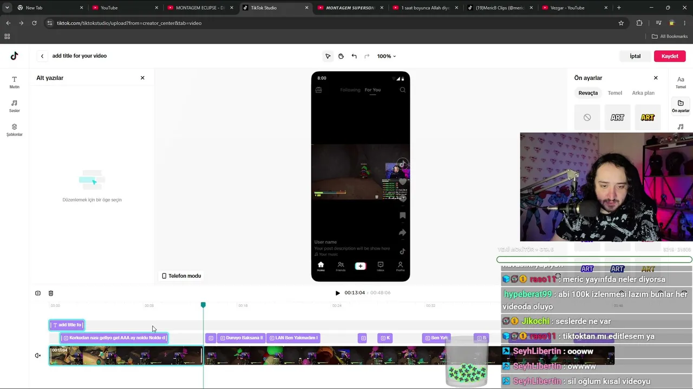Open the Temel text style sidebar
The width and height of the screenshot is (693, 389).
(x=681, y=82)
